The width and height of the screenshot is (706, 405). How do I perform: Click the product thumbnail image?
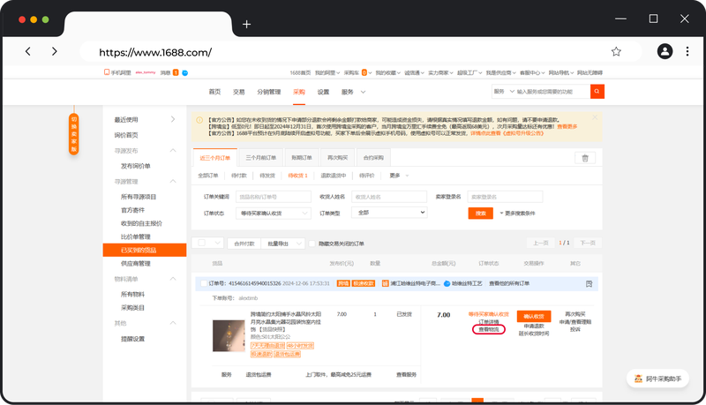(x=229, y=335)
